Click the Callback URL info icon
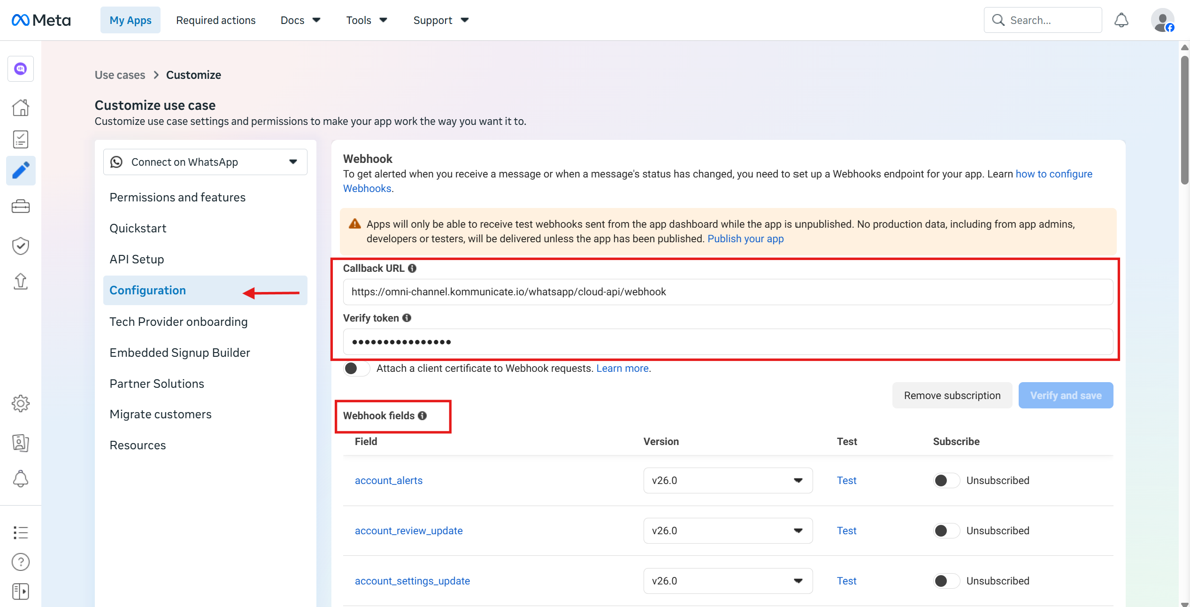Image resolution: width=1190 pixels, height=607 pixels. 412,268
